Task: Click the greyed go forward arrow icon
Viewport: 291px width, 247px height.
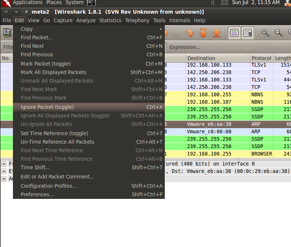Action: tap(176, 33)
